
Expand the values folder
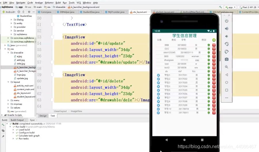click(x=8, y=108)
